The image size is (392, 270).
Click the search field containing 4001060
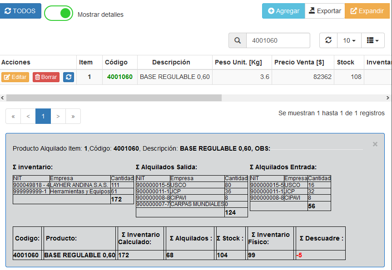coord(278,40)
